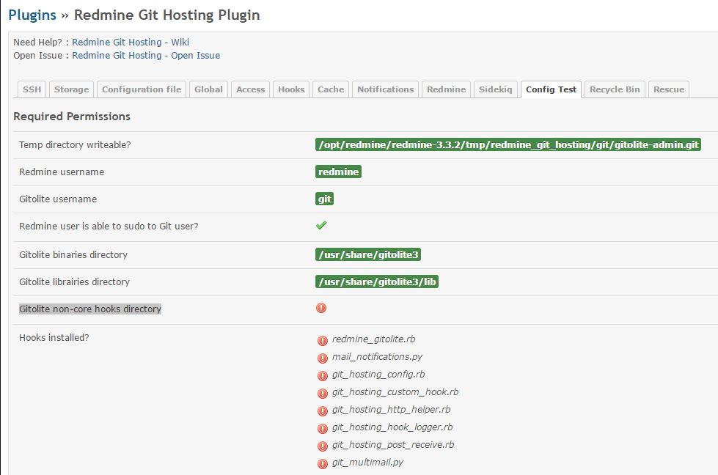Select the Config Test tab

click(x=551, y=89)
